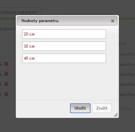
Task: Open the specifikace link in the last red X row
Action: click(x=127, y=94)
